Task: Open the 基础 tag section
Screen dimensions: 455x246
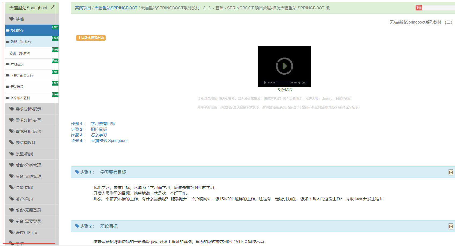Action: (x=32, y=19)
